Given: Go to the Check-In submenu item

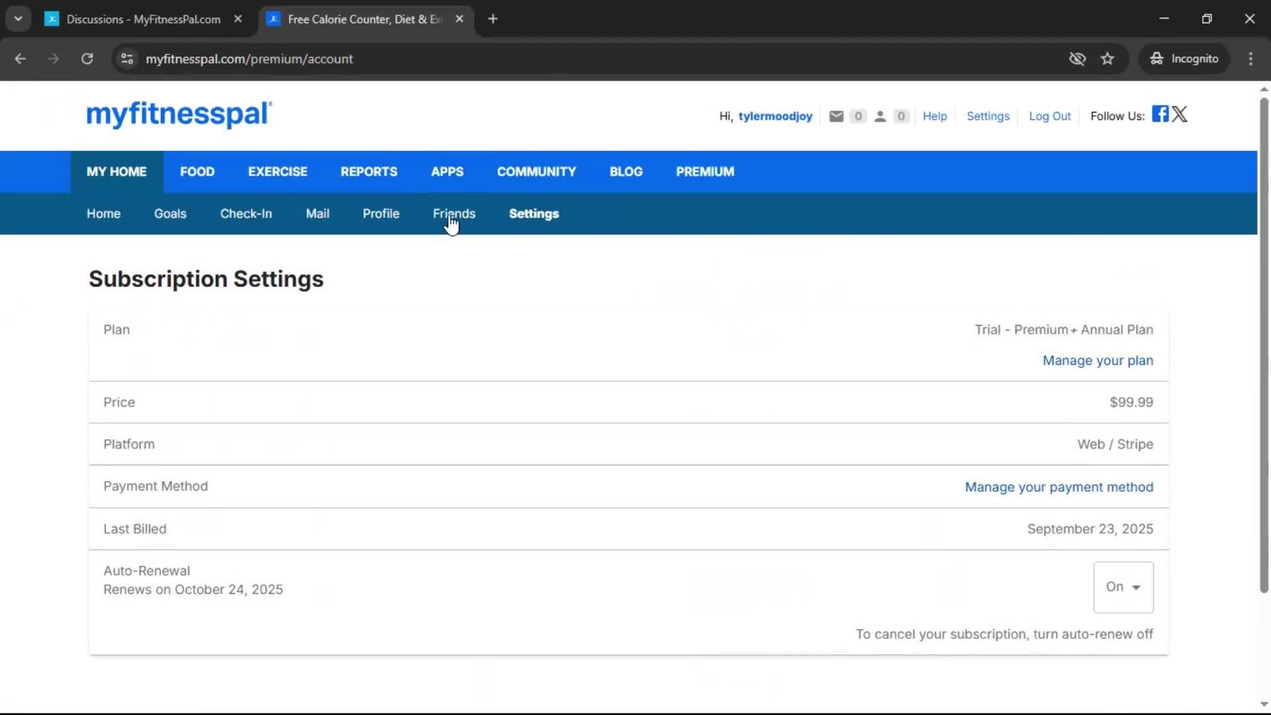Looking at the screenshot, I should pos(246,214).
